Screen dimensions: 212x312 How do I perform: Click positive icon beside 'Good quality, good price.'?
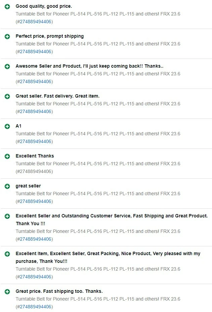(x=7, y=7)
